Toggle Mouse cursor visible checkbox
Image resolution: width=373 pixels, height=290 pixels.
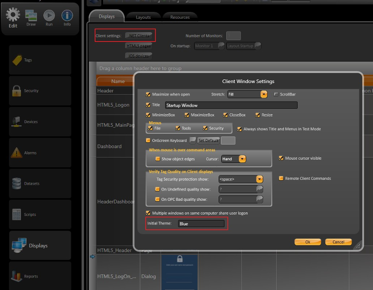click(x=281, y=158)
